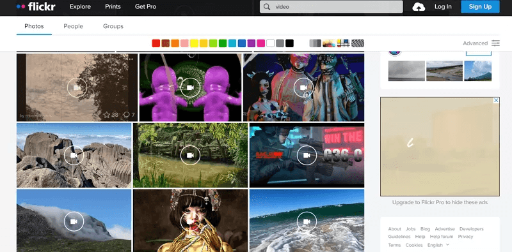Open the Explore menu
This screenshot has width=512, height=252.
click(80, 6)
